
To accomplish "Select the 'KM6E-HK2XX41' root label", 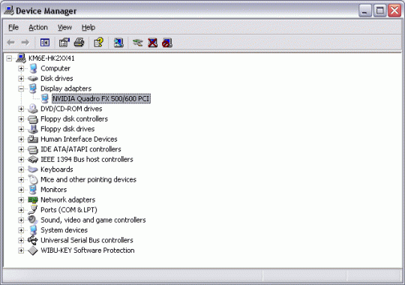I will (52, 58).
